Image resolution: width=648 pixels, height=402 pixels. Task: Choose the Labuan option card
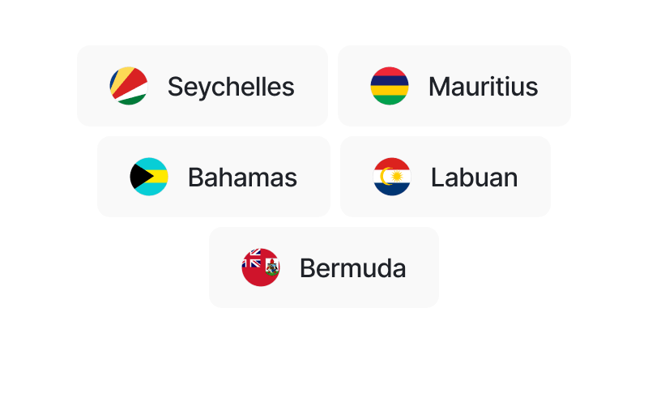pyautogui.click(x=446, y=177)
